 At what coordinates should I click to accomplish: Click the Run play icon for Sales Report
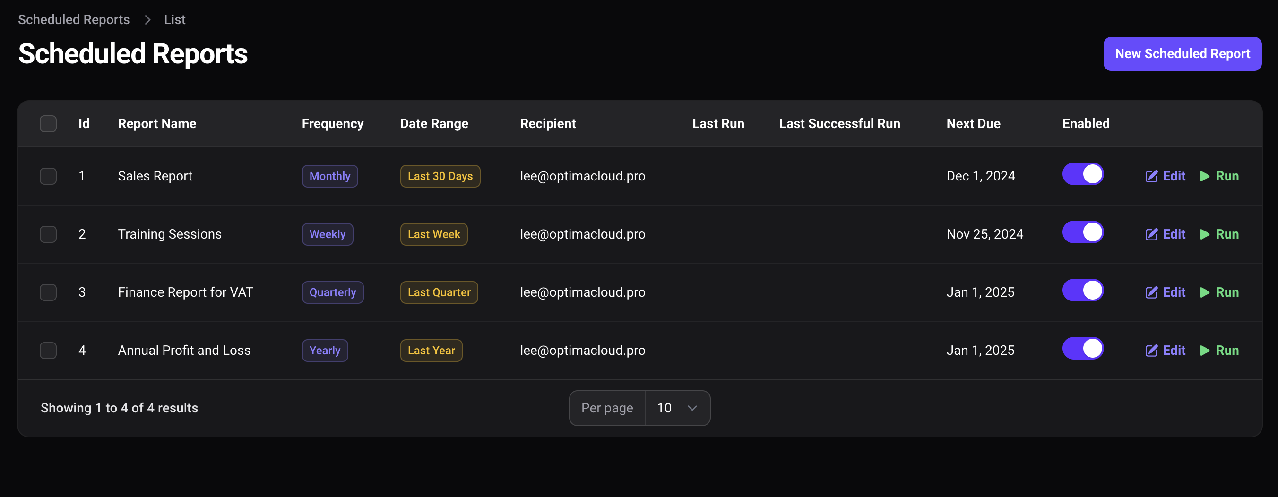pyautogui.click(x=1206, y=176)
